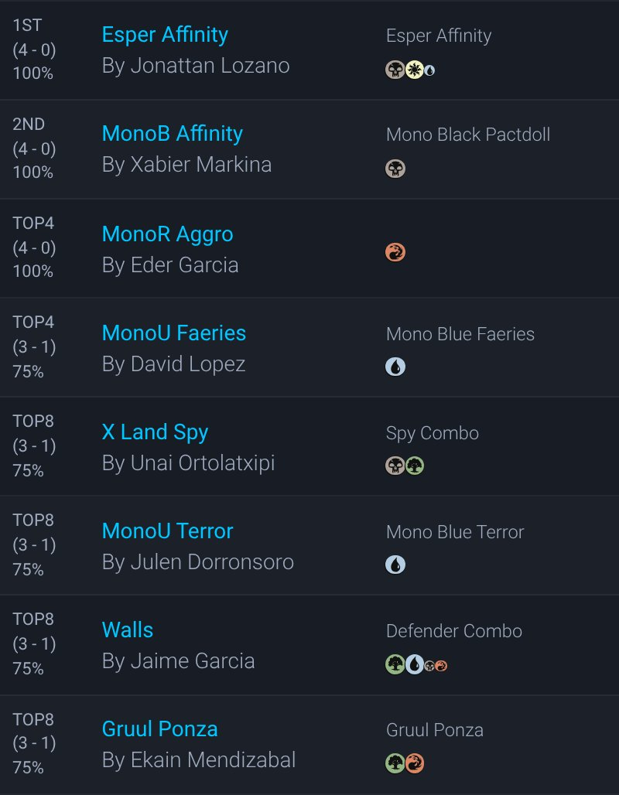Open the MonoB Affinity deck link

pos(173,134)
